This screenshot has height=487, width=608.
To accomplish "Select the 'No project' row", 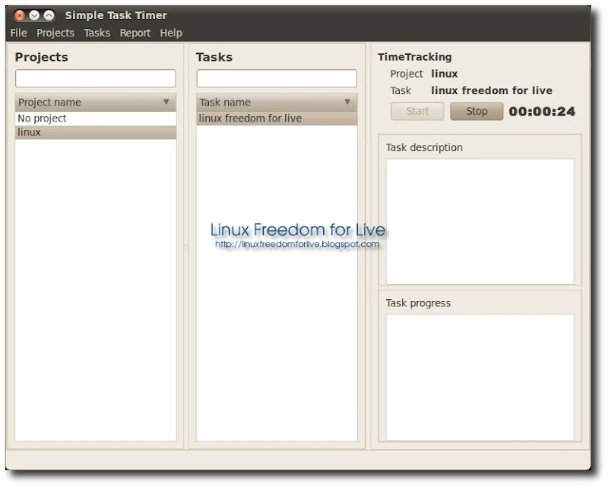I will click(96, 119).
